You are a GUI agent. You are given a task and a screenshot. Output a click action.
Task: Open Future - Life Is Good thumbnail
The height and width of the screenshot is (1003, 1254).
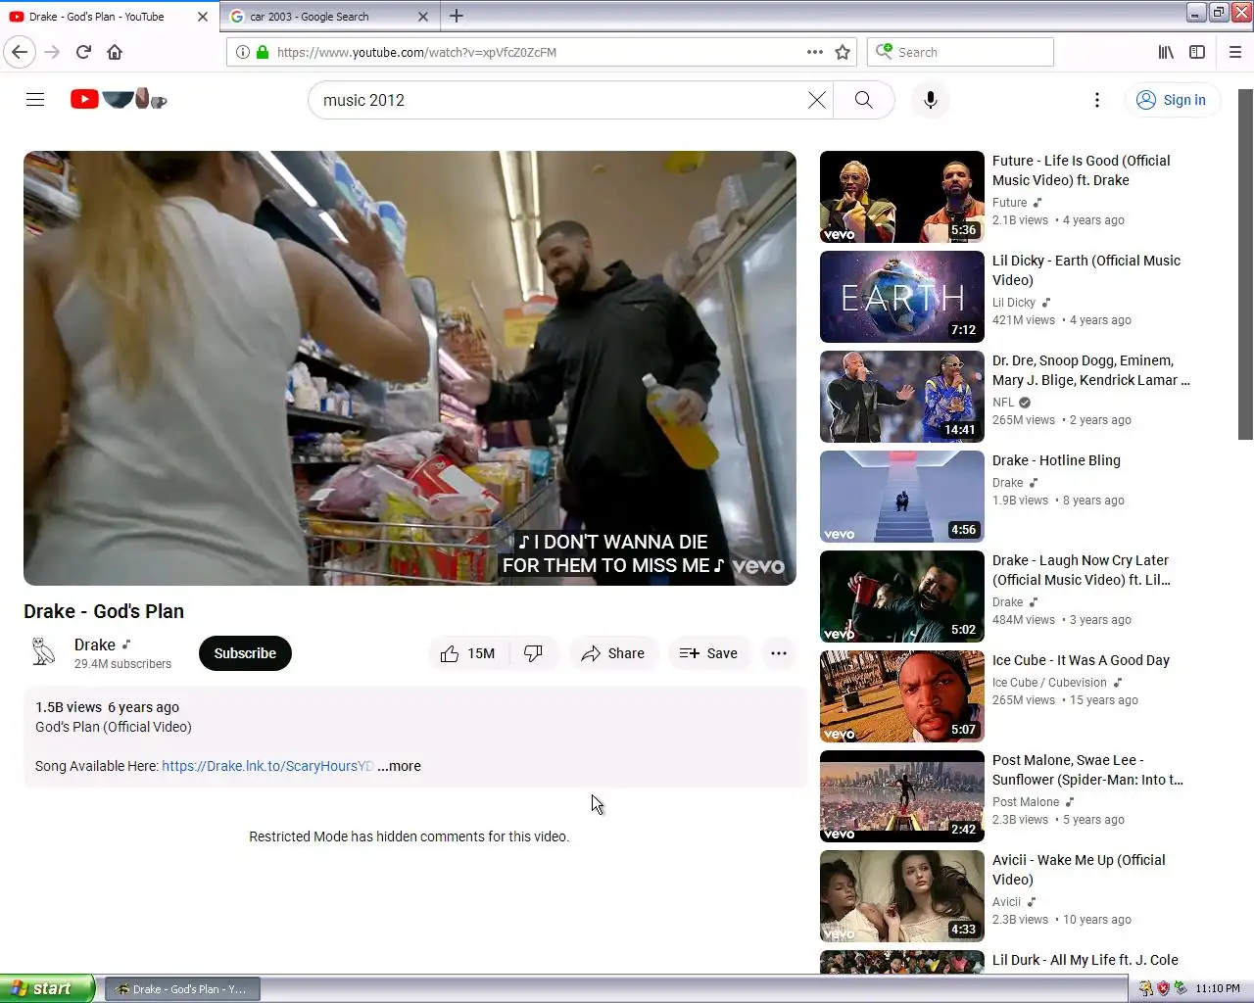coord(902,197)
